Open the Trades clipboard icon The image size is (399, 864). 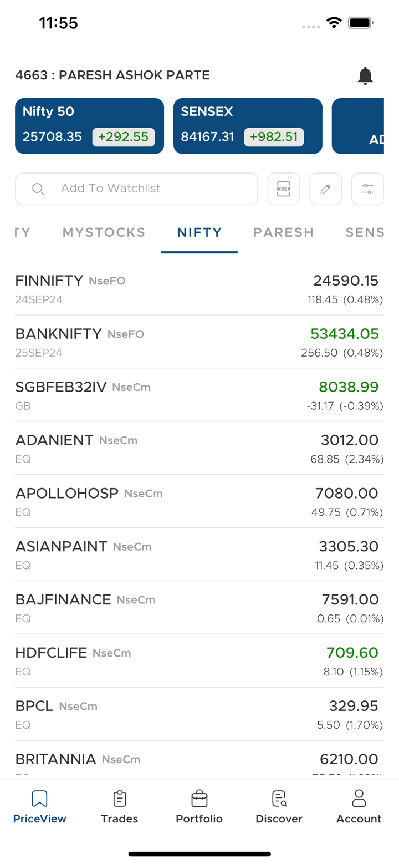[x=119, y=799]
